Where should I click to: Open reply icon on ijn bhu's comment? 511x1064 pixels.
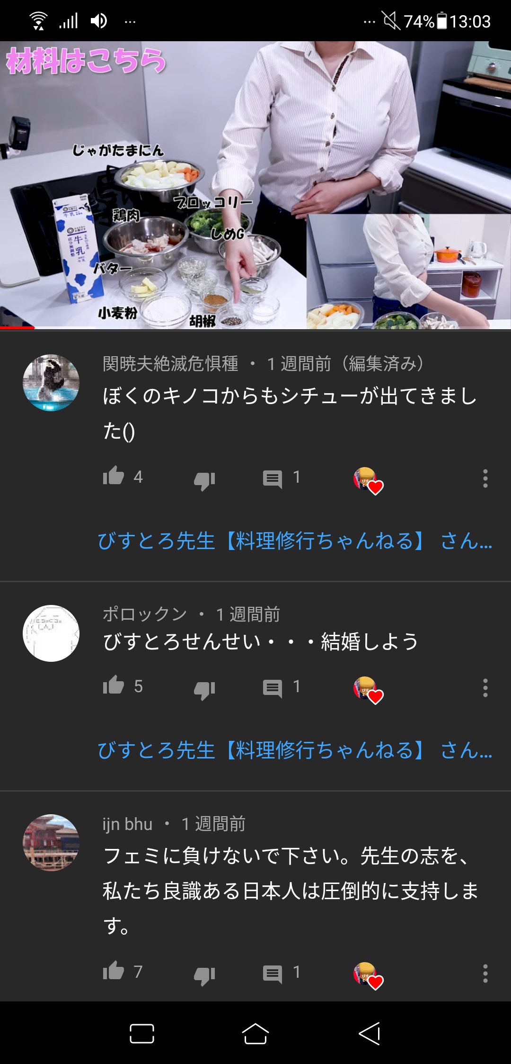pyautogui.click(x=273, y=974)
